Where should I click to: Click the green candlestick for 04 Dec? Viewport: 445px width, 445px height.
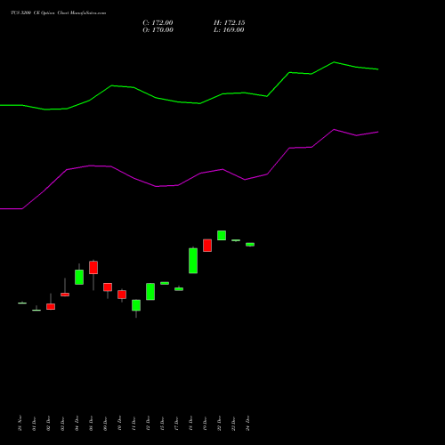pyautogui.click(x=79, y=277)
